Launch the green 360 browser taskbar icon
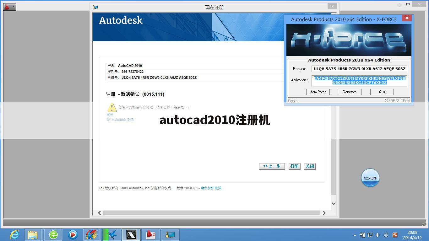The height and width of the screenshot is (241, 429). (53, 234)
